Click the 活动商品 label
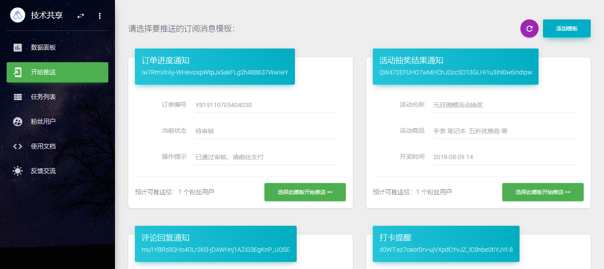This screenshot has height=269, width=604. coord(412,131)
